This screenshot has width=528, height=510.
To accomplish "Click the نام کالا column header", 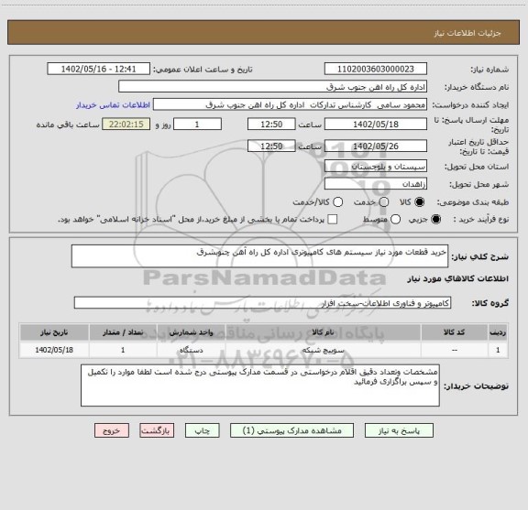I will click(323, 332).
